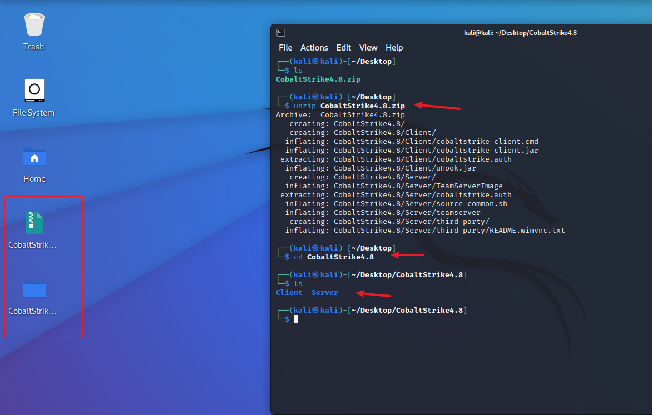This screenshot has width=652, height=415.
Task: Click the 'unzip CobaltStrike4.8.zip' command text
Action: (349, 106)
